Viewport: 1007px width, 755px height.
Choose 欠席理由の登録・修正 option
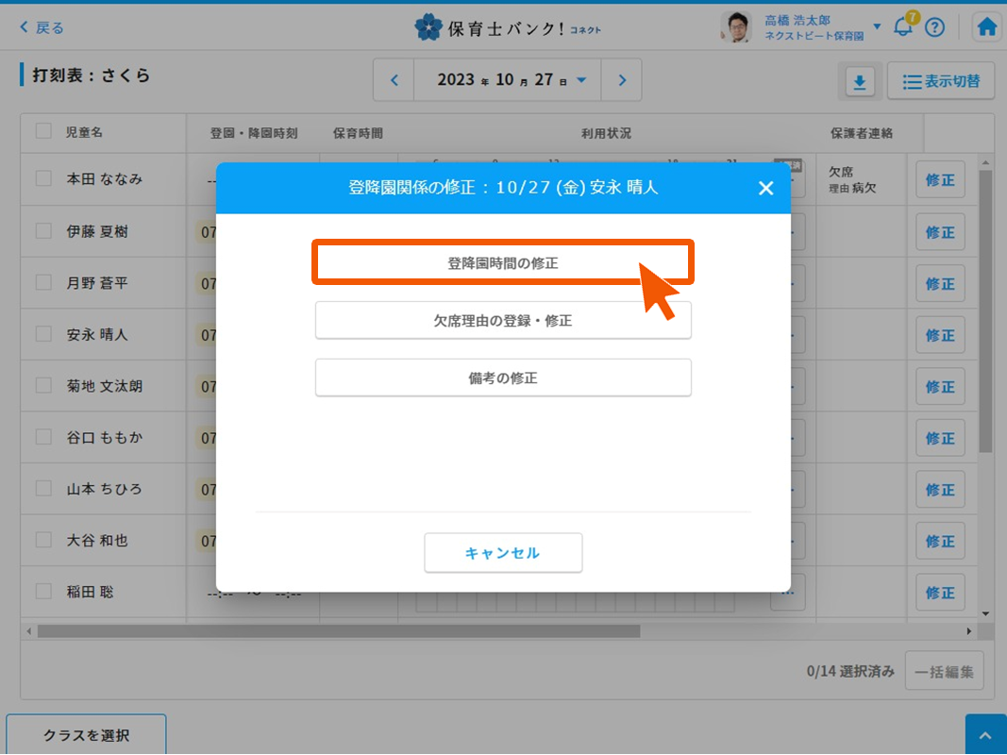tap(503, 321)
